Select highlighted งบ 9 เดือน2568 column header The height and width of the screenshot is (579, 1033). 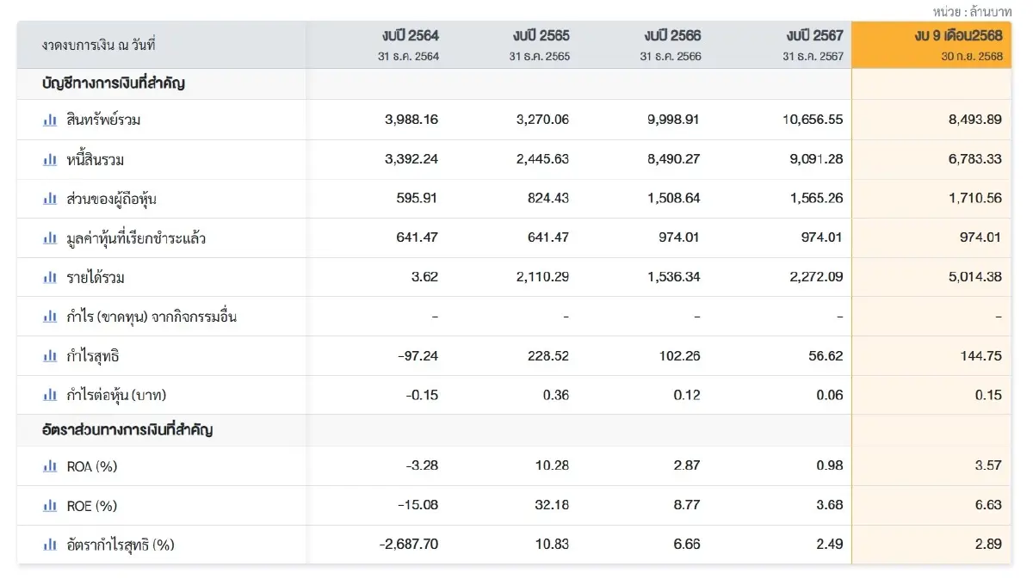(x=958, y=36)
